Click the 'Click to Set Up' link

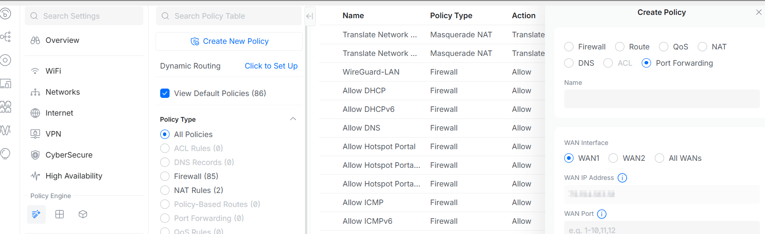click(x=271, y=66)
